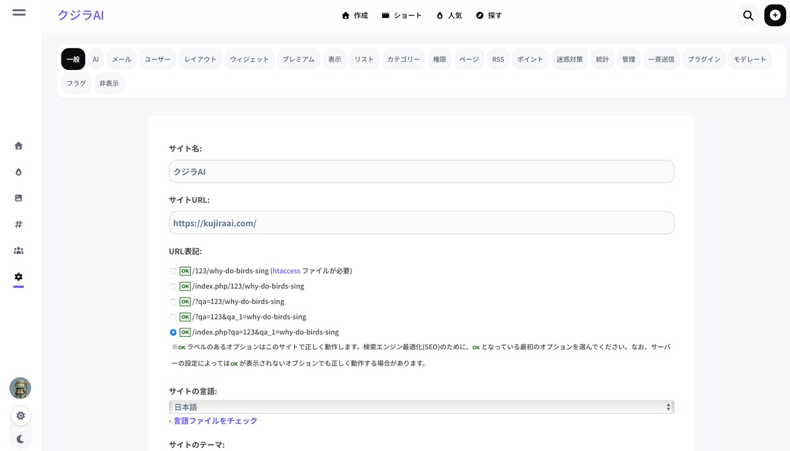Switch to the ポイント tab

point(530,59)
